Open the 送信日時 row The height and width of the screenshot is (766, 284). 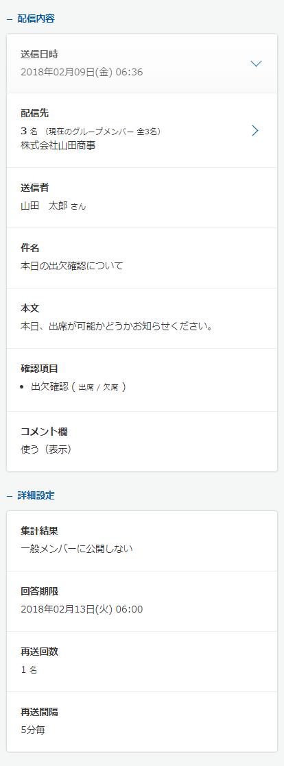[x=142, y=64]
